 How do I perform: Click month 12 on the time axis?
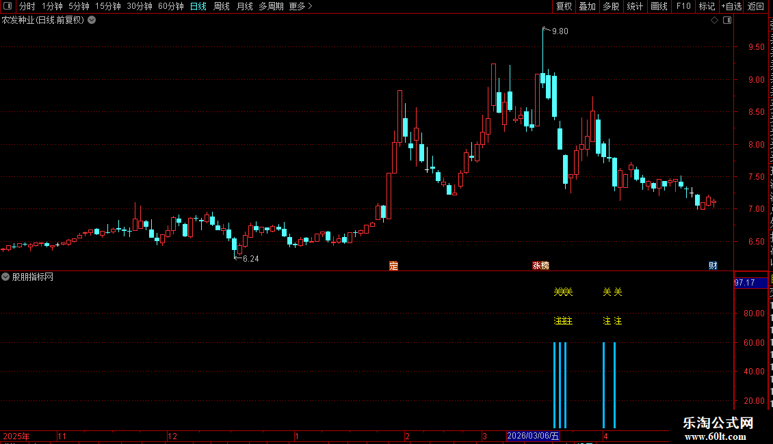pos(172,436)
